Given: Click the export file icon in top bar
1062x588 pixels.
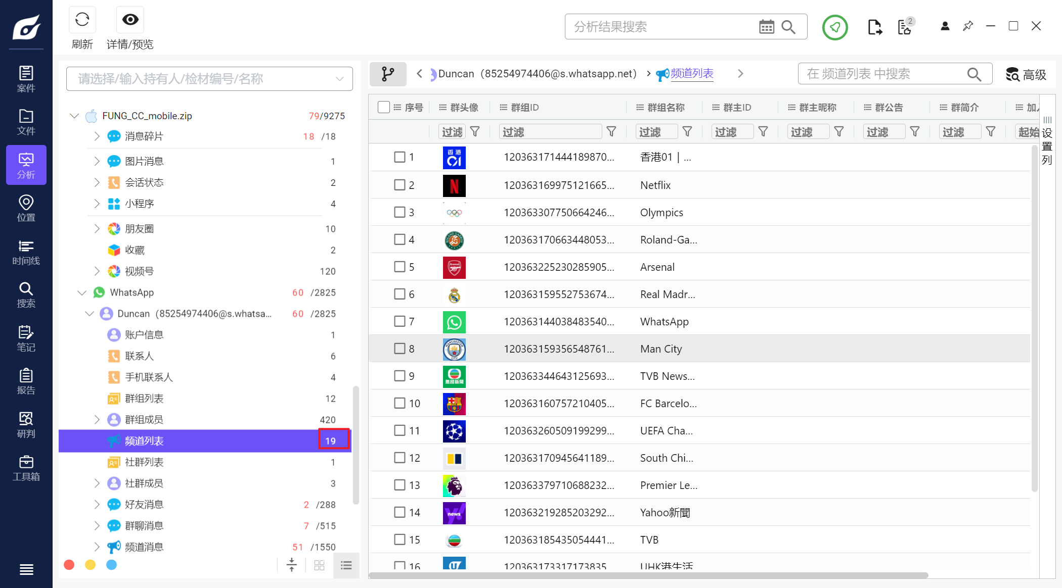Looking at the screenshot, I should coord(874,27).
